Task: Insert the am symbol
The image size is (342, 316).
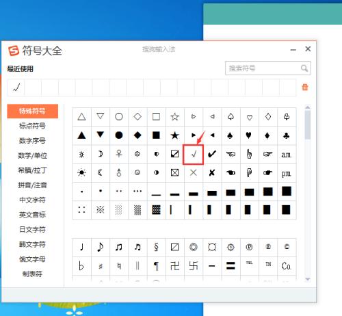Action: pyautogui.click(x=287, y=154)
